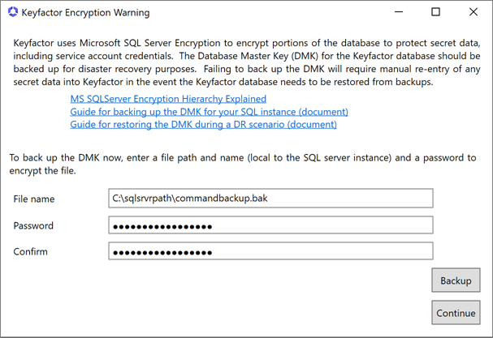This screenshot has height=338, width=493.
Task: Click the encryption warning description paragraph
Action: (x=244, y=62)
